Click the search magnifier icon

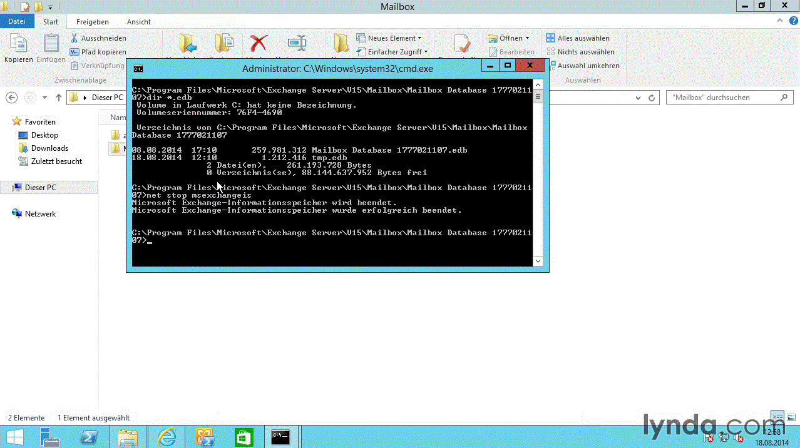pyautogui.click(x=784, y=98)
